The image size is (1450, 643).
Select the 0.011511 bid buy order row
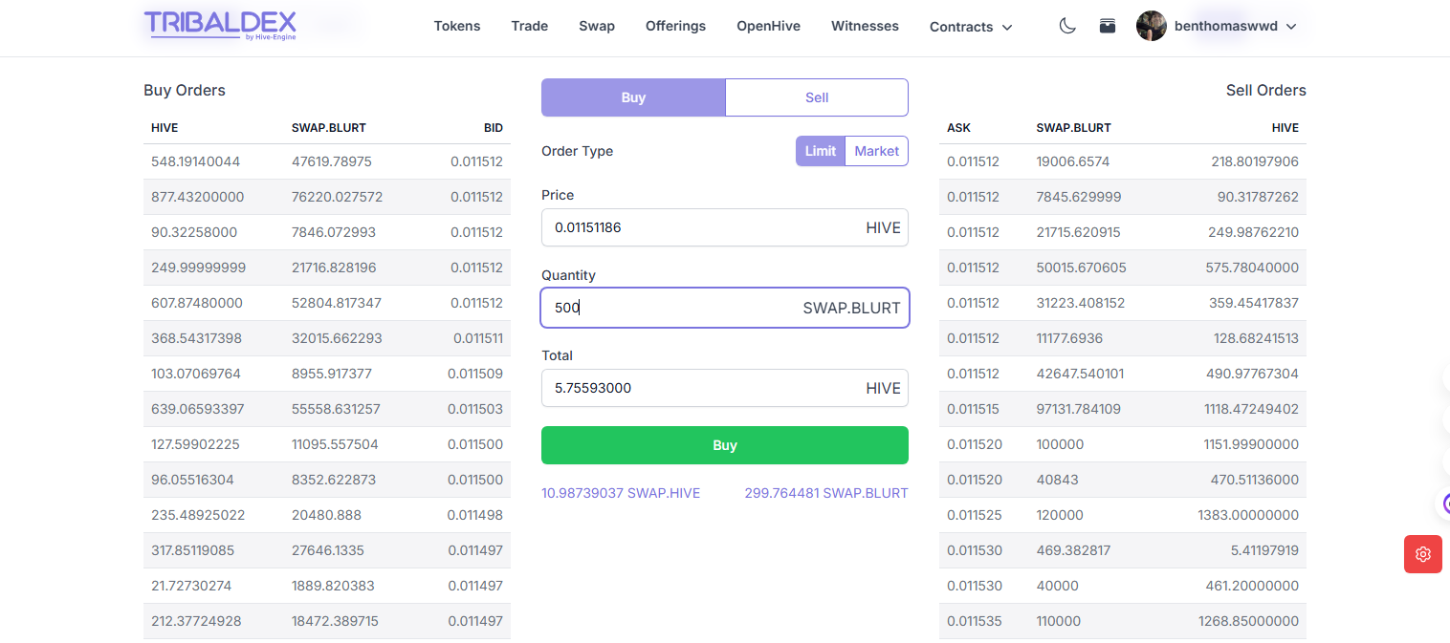pos(326,338)
